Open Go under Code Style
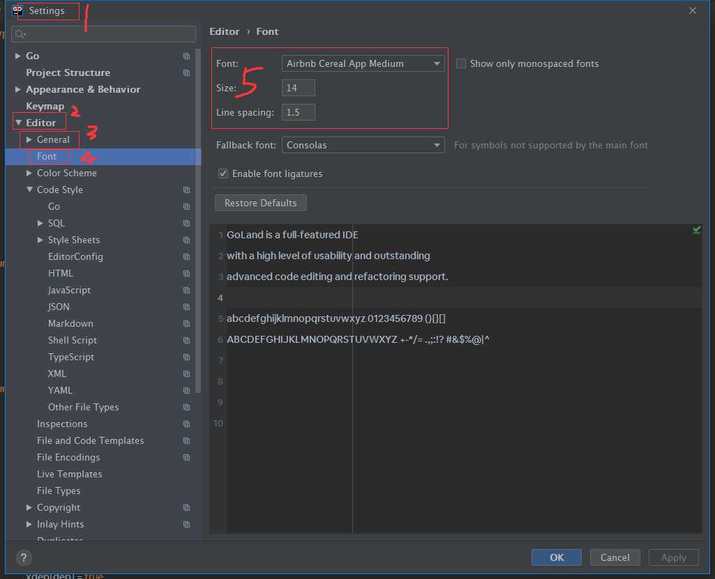Screen dimensions: 715x579 point(54,207)
